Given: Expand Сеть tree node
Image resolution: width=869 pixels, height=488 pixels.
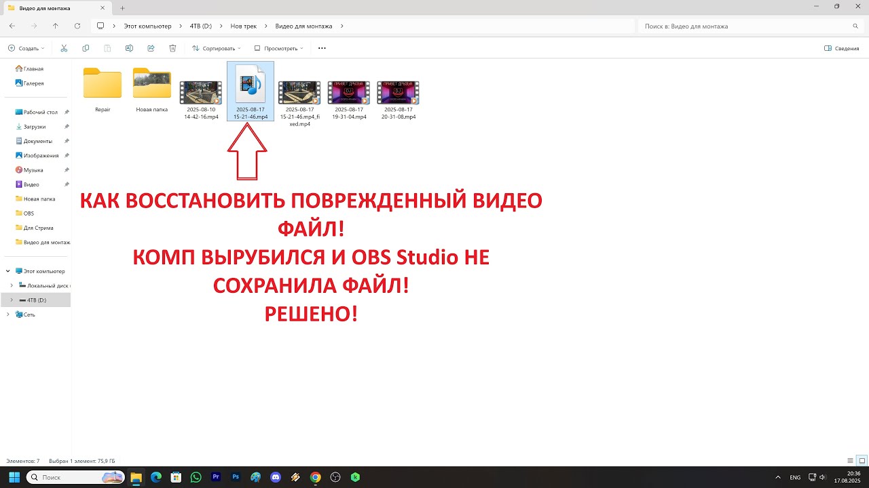Looking at the screenshot, I should pos(7,314).
